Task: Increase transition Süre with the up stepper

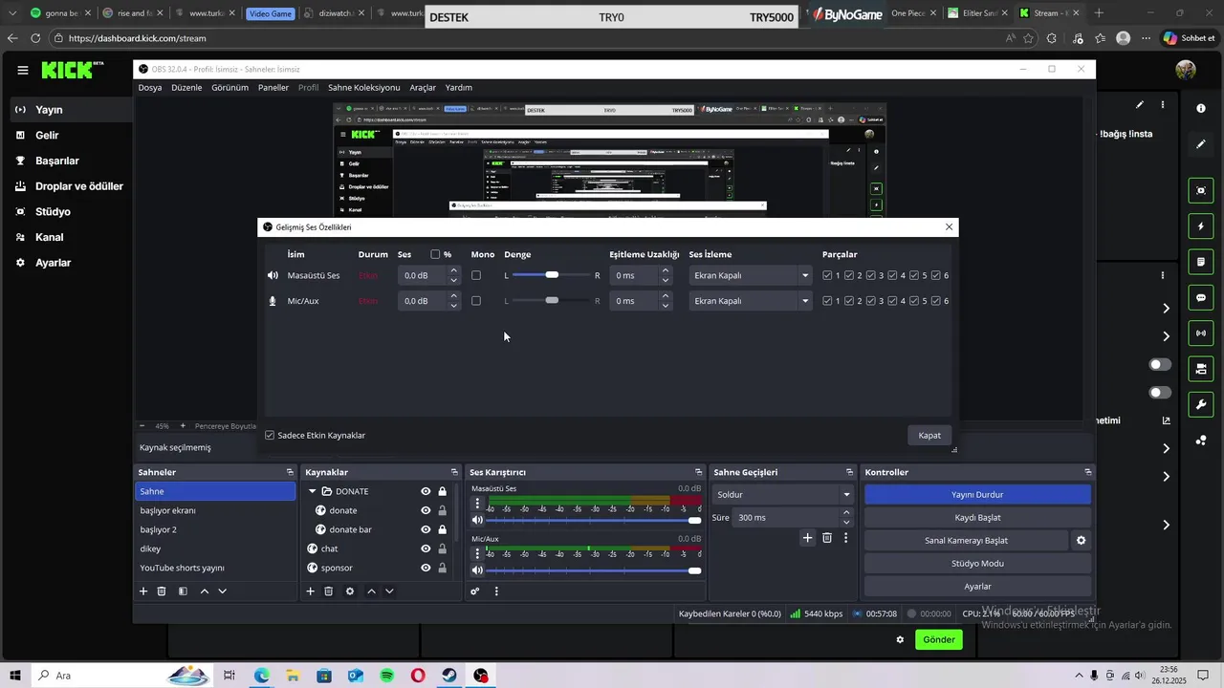Action: [x=846, y=513]
